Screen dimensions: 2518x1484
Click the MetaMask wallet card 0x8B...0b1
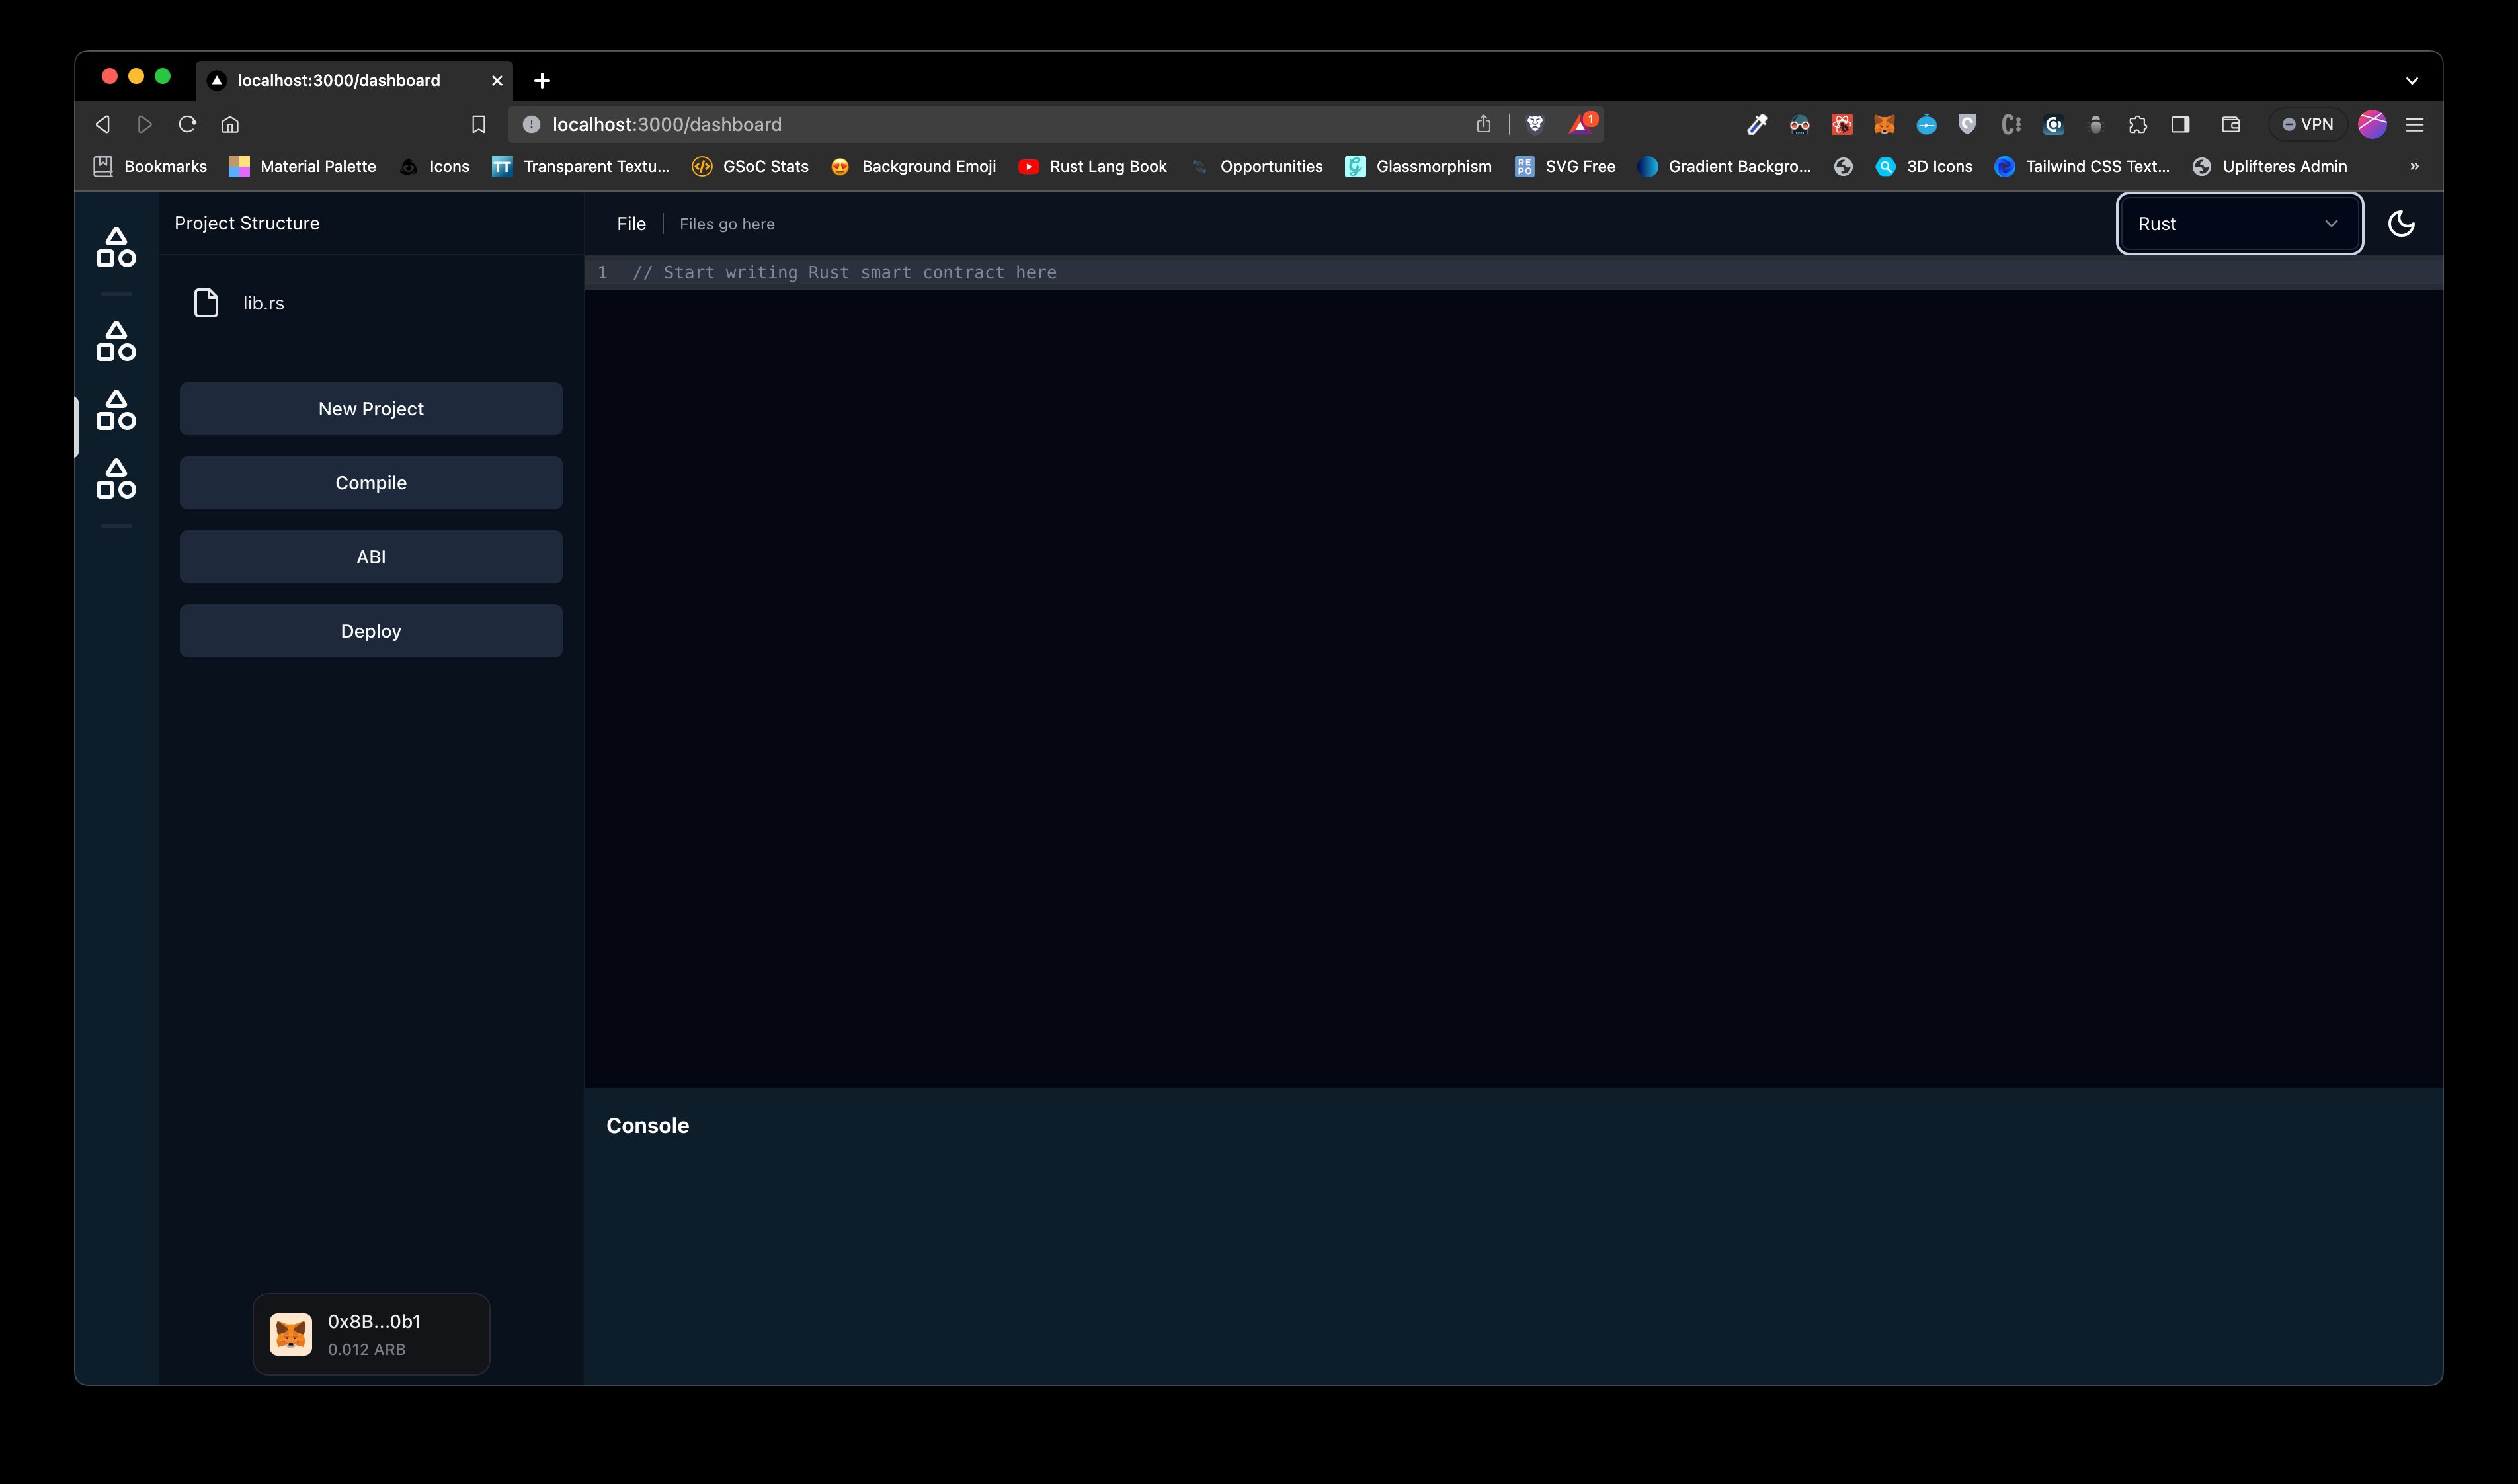(371, 1334)
